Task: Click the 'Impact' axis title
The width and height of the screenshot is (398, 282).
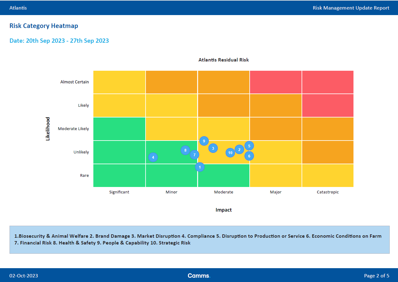Action: tap(224, 210)
